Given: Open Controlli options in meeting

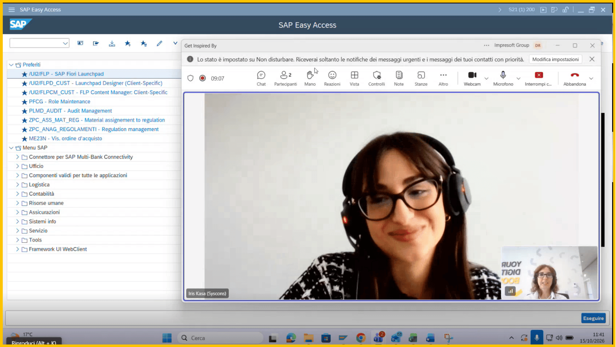Looking at the screenshot, I should (x=377, y=78).
